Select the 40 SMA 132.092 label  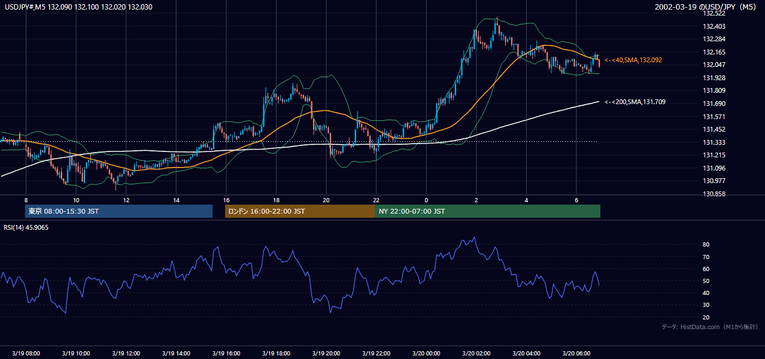(633, 60)
